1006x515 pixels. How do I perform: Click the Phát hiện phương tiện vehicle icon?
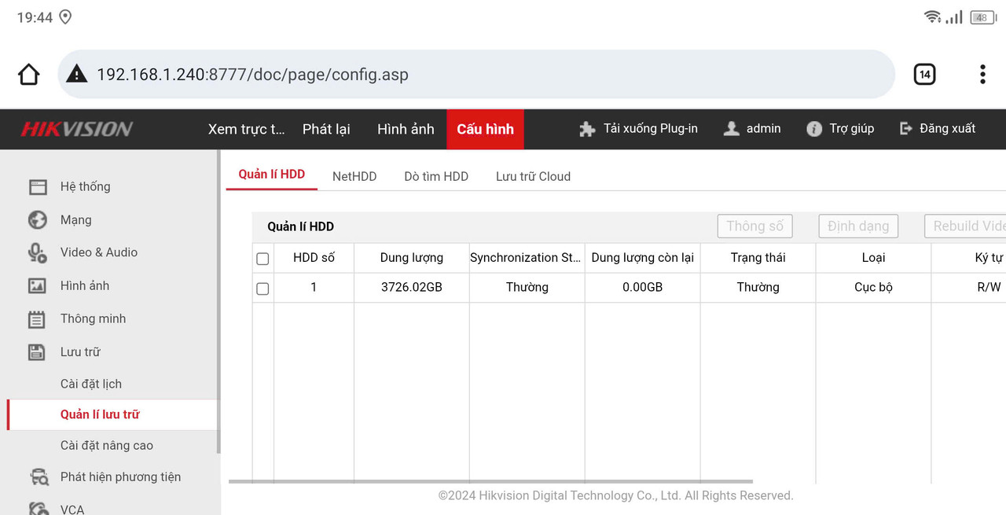[39, 477]
